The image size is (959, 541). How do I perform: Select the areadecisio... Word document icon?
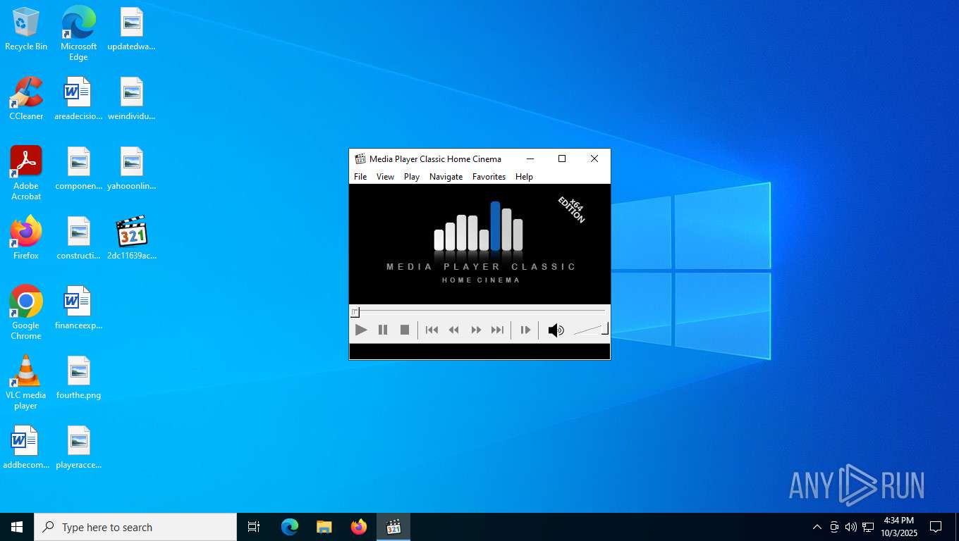coord(78,99)
